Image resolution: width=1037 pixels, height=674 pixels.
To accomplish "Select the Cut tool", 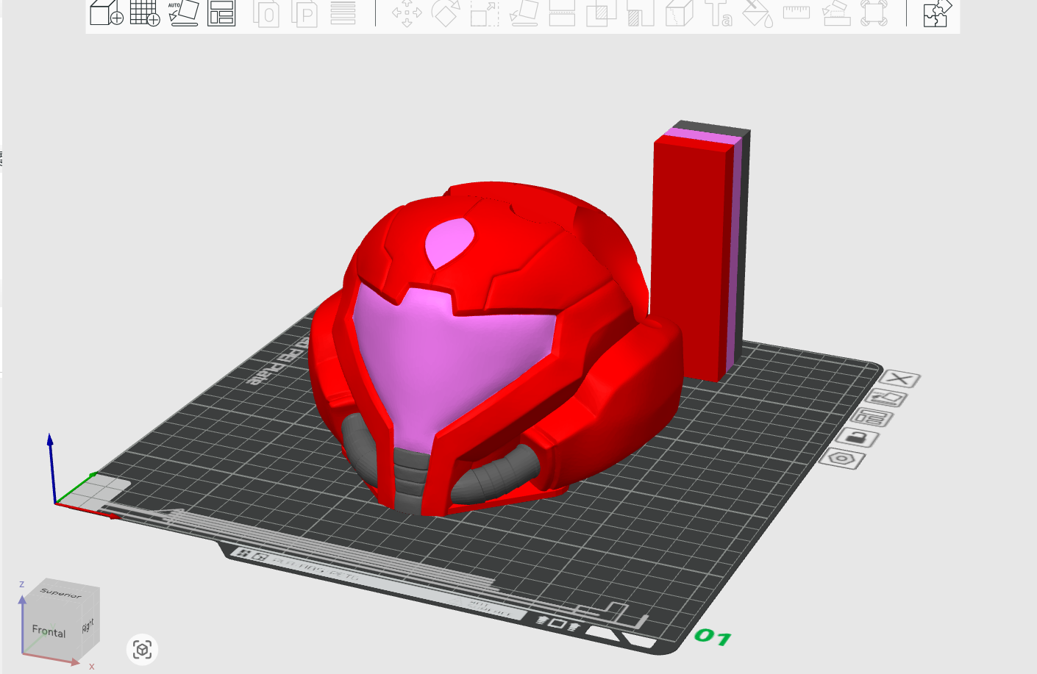I will 562,12.
